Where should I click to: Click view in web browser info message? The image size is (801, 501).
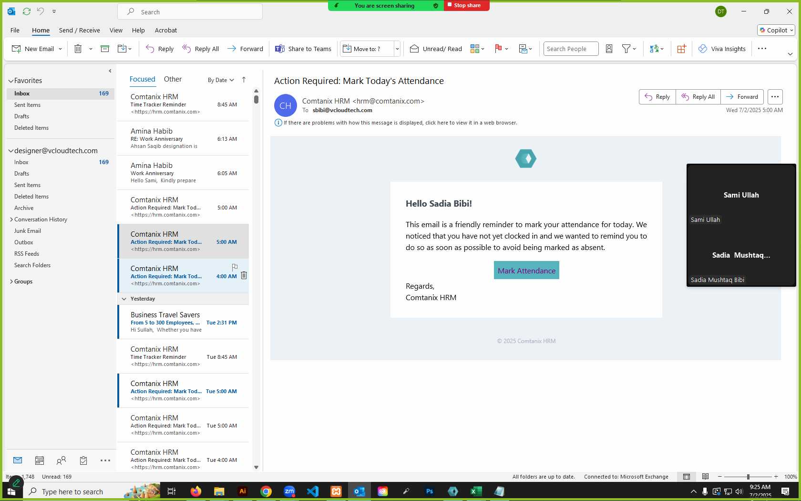pos(400,123)
